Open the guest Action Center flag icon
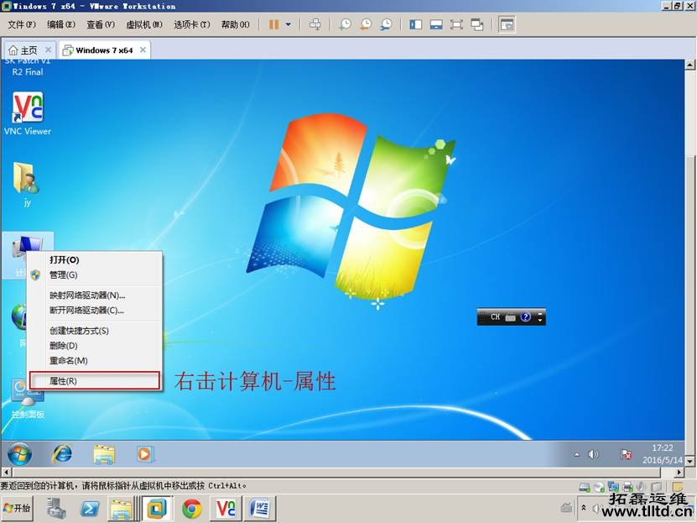This screenshot has height=523, width=697. [x=627, y=454]
